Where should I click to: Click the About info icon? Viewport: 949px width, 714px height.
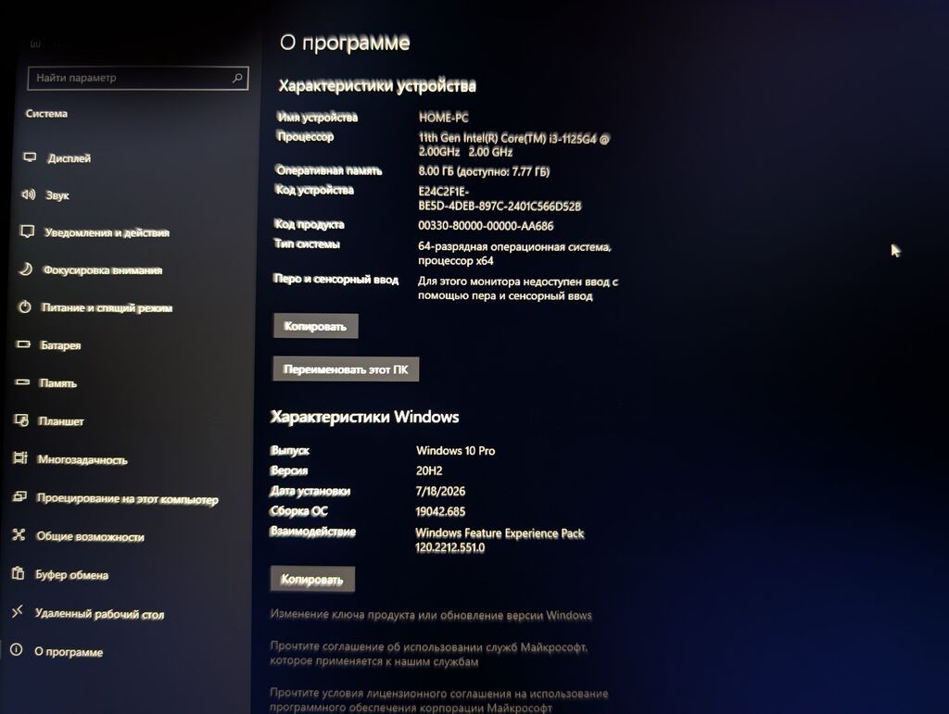(17, 649)
